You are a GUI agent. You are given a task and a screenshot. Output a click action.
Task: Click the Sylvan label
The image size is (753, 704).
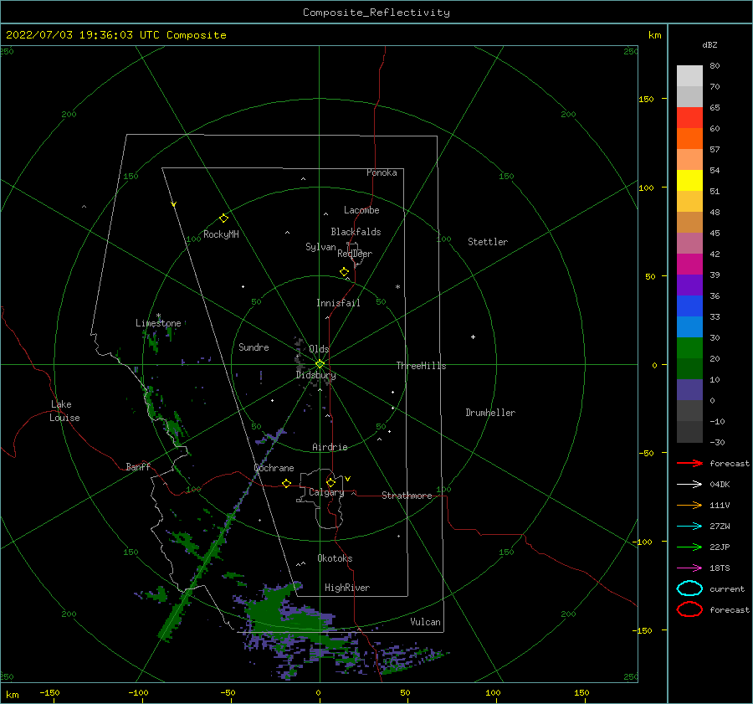point(320,247)
